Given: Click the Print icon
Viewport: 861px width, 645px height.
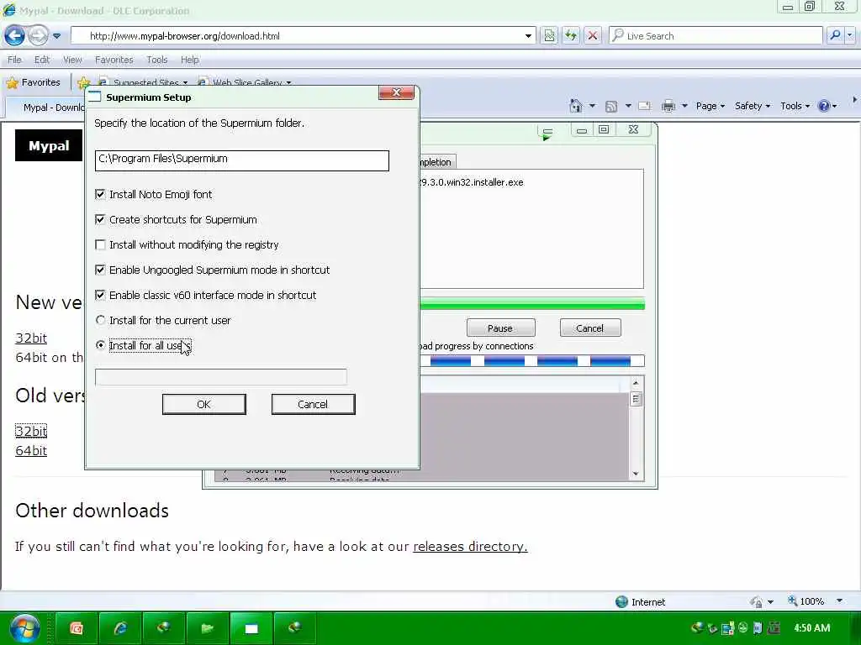Looking at the screenshot, I should coord(668,106).
